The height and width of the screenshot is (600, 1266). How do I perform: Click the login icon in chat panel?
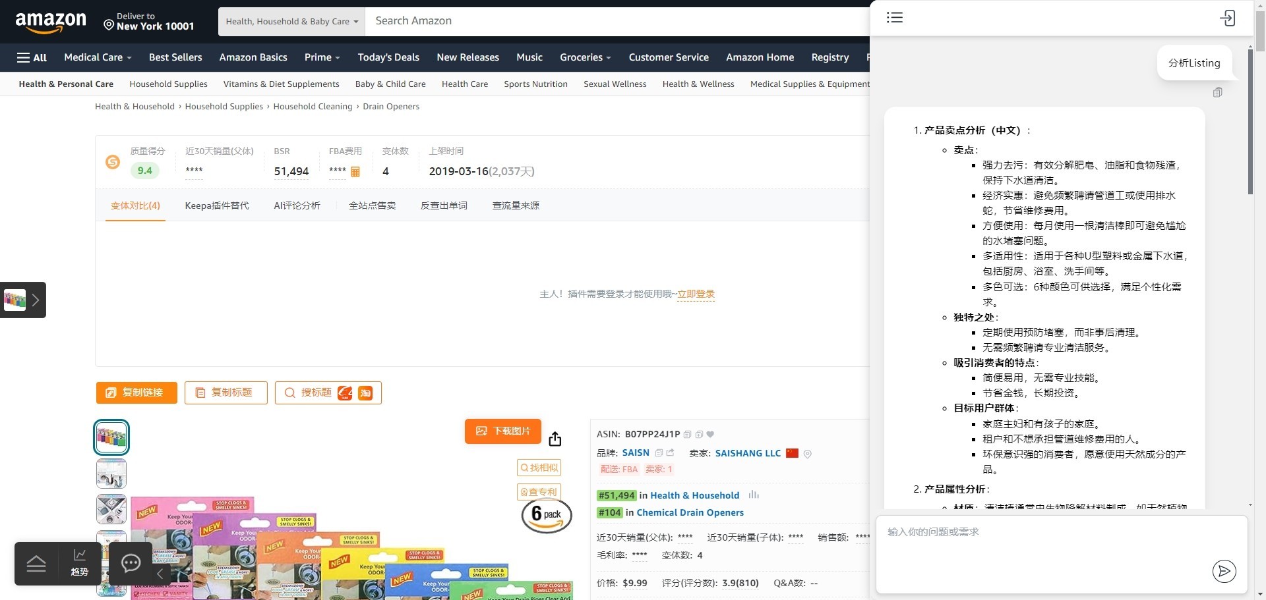(1227, 18)
